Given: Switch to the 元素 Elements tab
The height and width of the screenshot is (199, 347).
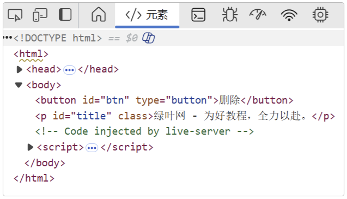Looking at the screenshot, I should (147, 15).
